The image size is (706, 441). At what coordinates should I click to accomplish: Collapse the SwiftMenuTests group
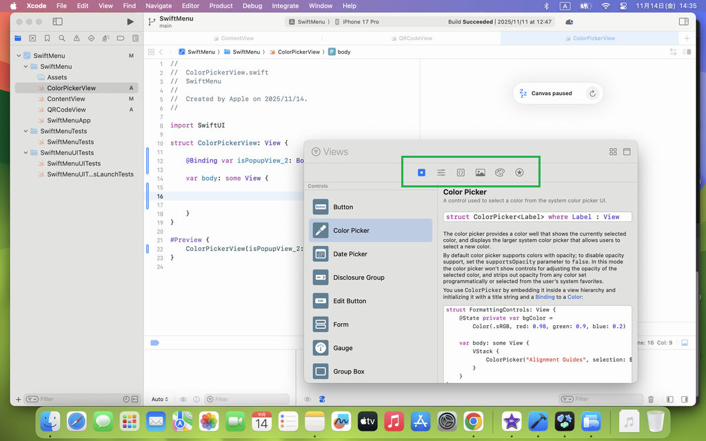click(x=26, y=131)
